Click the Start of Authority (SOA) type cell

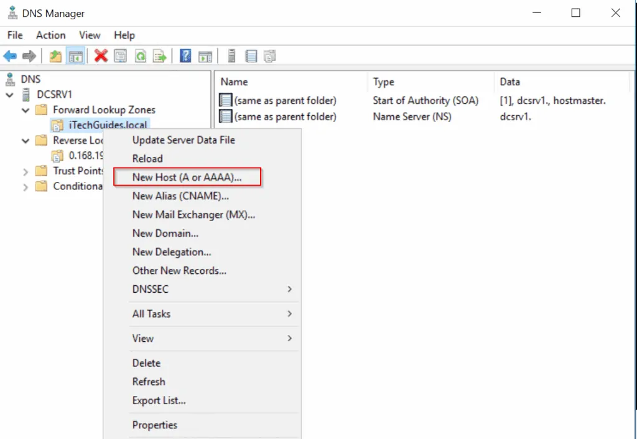click(425, 100)
